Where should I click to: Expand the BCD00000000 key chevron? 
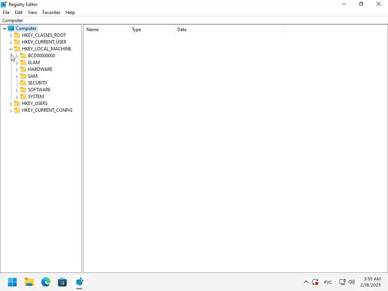click(x=17, y=56)
